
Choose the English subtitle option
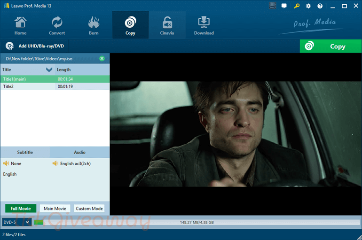(10, 174)
